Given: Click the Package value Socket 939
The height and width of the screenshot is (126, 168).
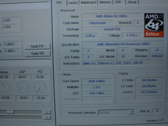Looking at the screenshot, I should [112, 29].
